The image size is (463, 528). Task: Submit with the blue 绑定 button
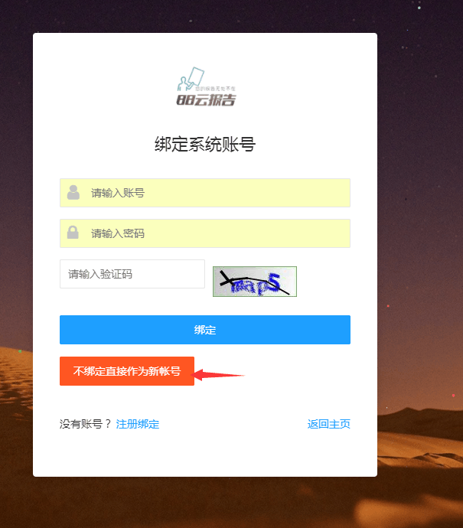click(x=205, y=330)
